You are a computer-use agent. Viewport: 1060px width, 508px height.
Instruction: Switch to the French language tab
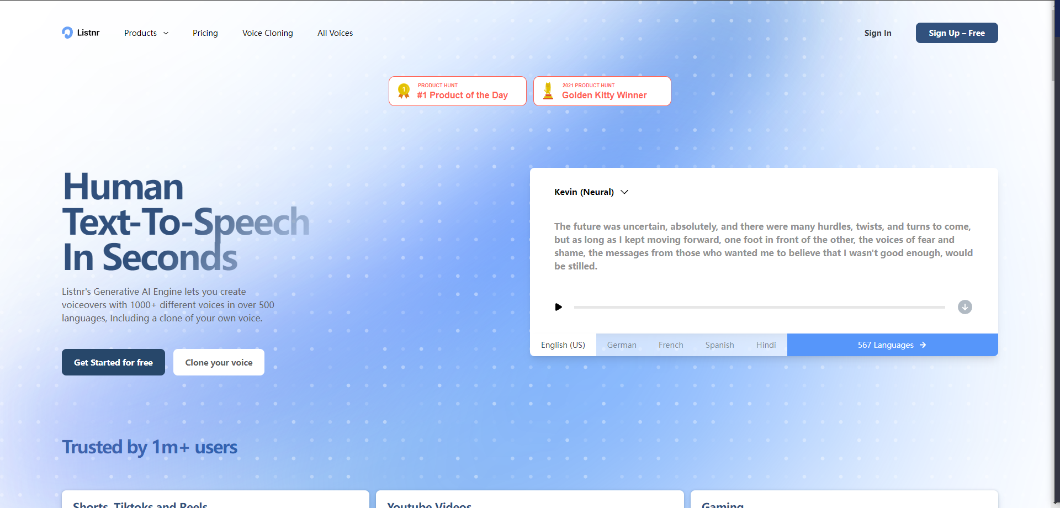point(671,345)
